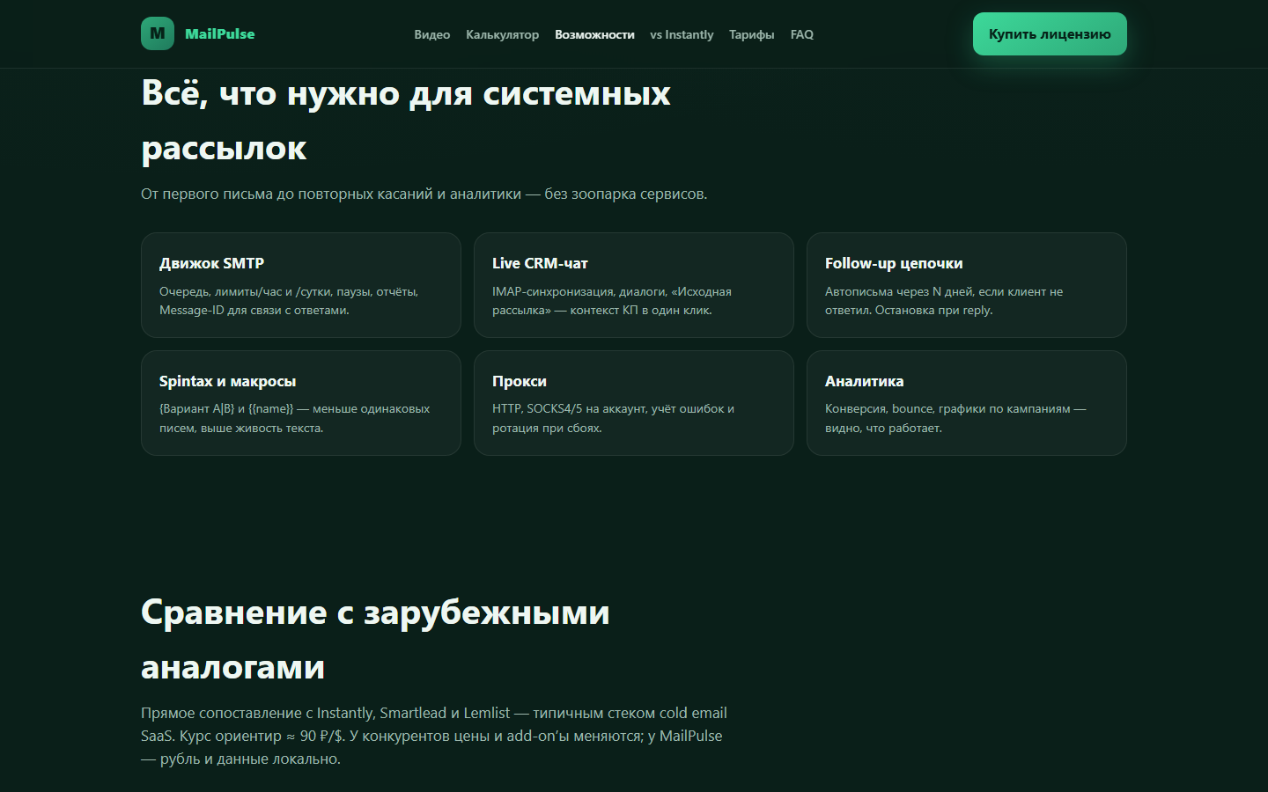Select the Live CRM-чат card title
Image resolution: width=1268 pixels, height=792 pixels.
pyautogui.click(x=540, y=263)
